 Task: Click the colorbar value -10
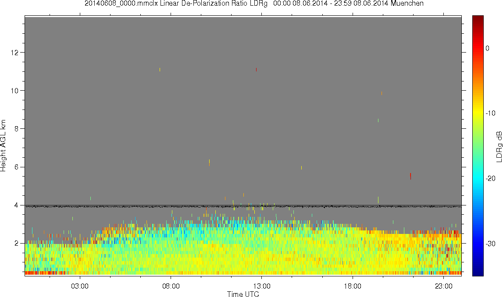point(490,113)
